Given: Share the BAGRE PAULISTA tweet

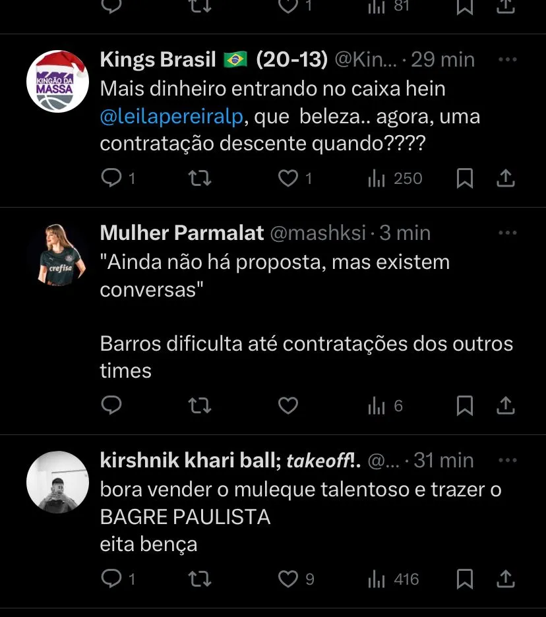Looking at the screenshot, I should [x=505, y=579].
